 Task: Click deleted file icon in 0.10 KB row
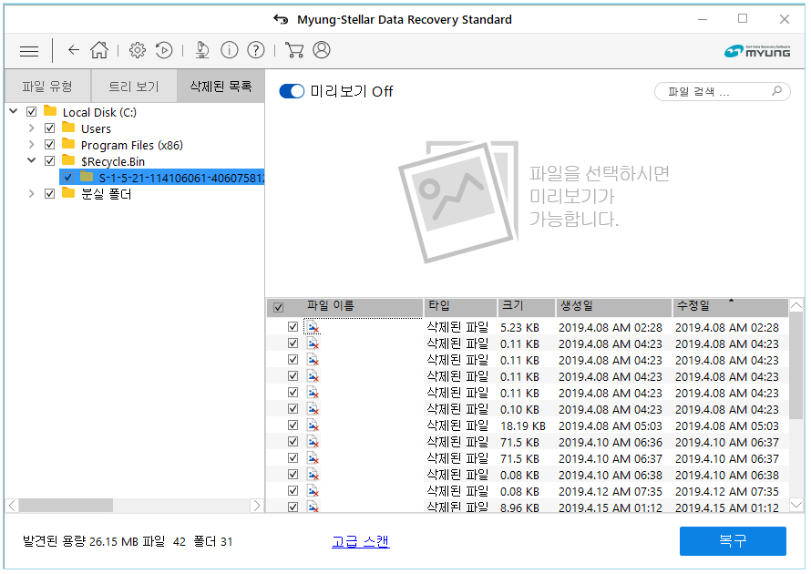pos(313,409)
